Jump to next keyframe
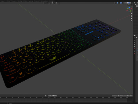Image resolution: width=138 pixels, height=104 pixels. [x=55, y=96]
